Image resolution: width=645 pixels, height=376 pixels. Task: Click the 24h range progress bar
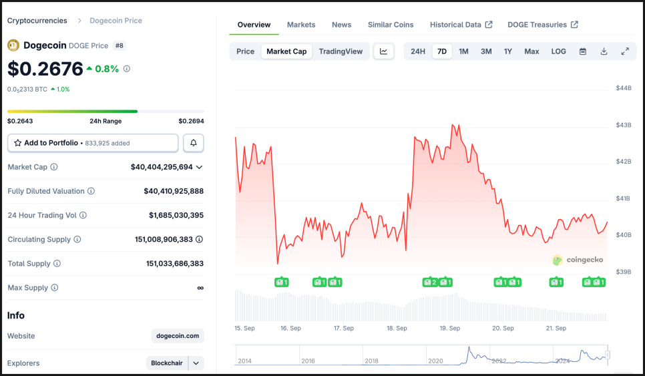tap(105, 111)
